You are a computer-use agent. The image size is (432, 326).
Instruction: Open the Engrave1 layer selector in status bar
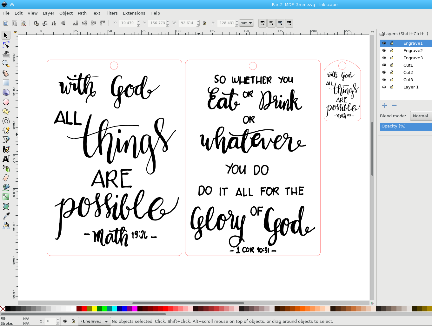tap(95, 321)
